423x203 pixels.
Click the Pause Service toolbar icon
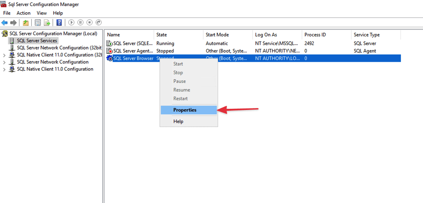click(x=81, y=23)
